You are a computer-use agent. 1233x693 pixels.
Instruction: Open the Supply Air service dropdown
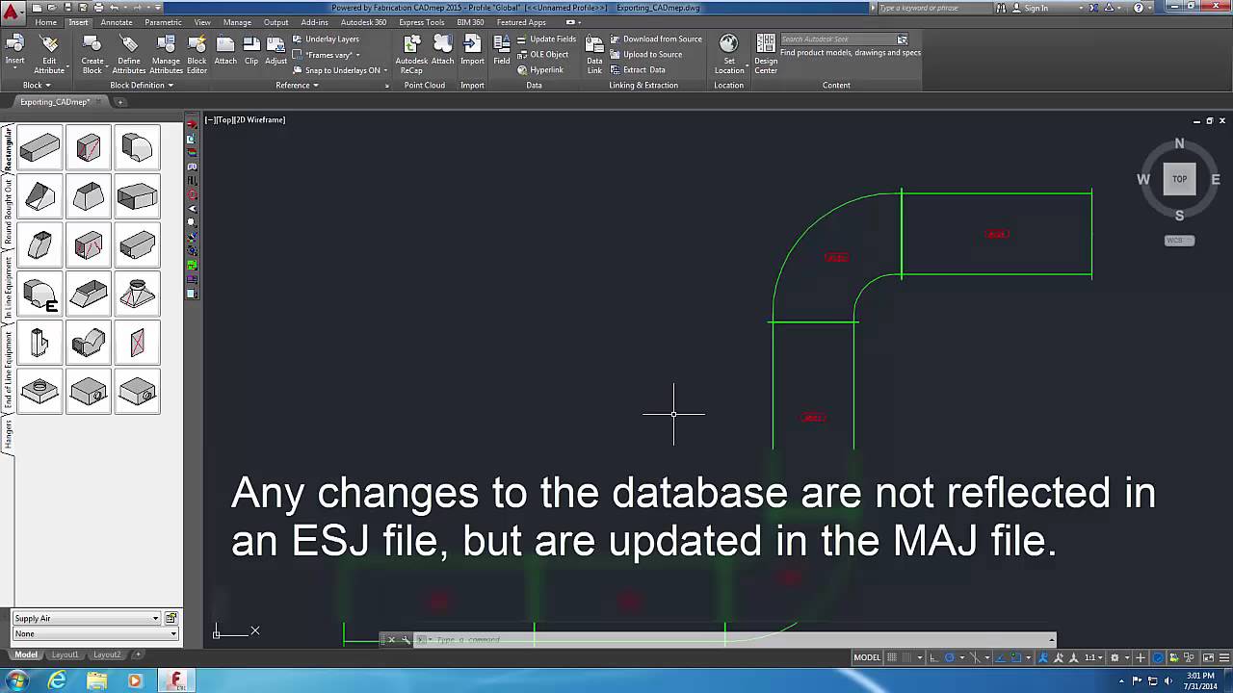tap(154, 618)
